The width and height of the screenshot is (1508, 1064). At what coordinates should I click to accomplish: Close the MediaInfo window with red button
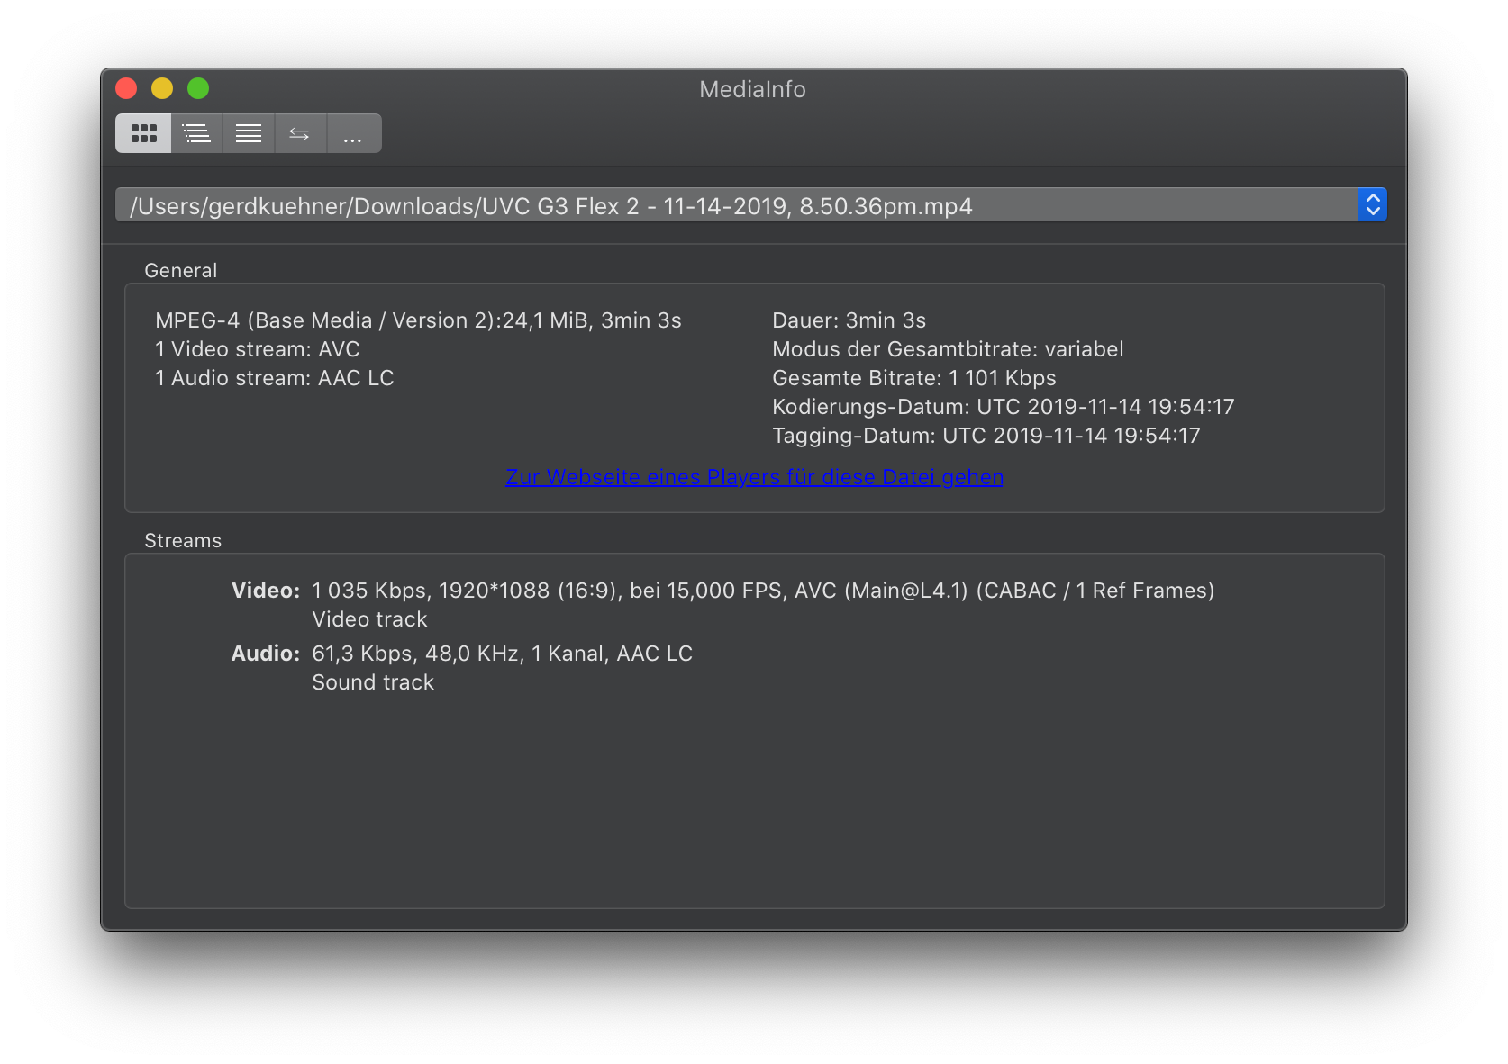click(x=126, y=88)
